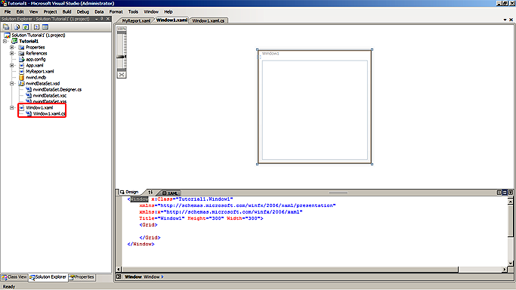The height and width of the screenshot is (290, 516).
Task: Select MyReport.xaml in Solution Explorer
Action: [40, 71]
